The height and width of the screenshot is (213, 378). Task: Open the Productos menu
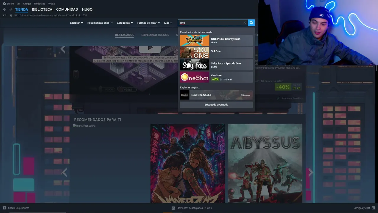(x=40, y=4)
